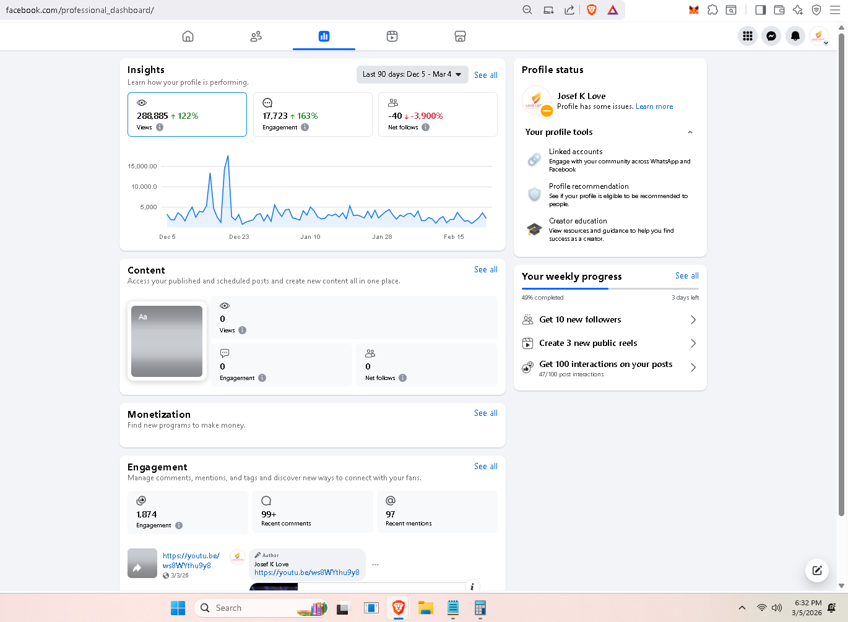This screenshot has width=848, height=622.
Task: Open the Reels video icon in navigation
Action: click(392, 37)
